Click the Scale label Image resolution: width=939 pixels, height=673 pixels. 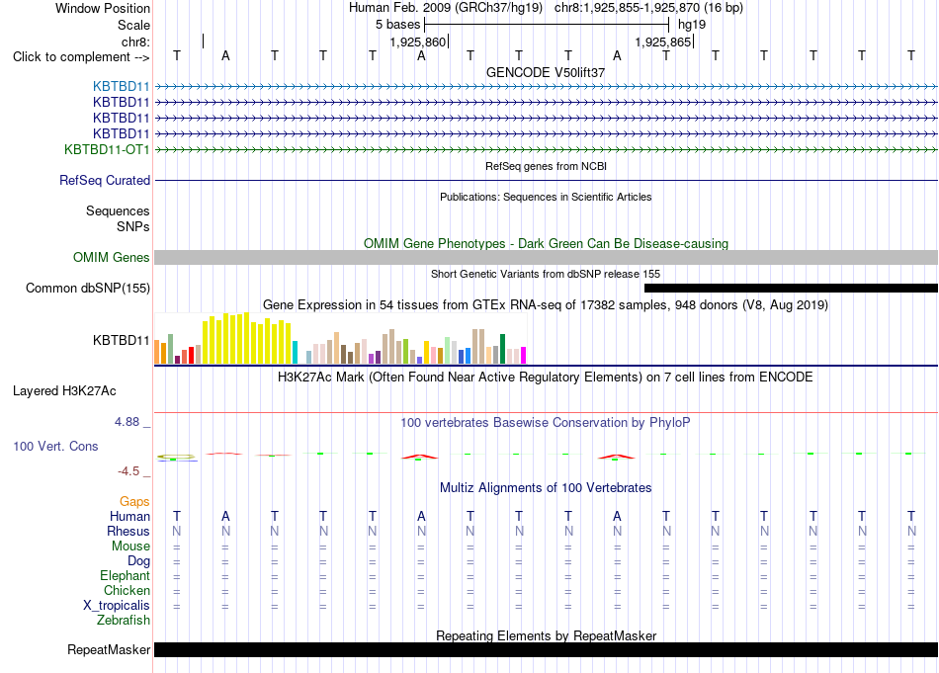tap(133, 25)
